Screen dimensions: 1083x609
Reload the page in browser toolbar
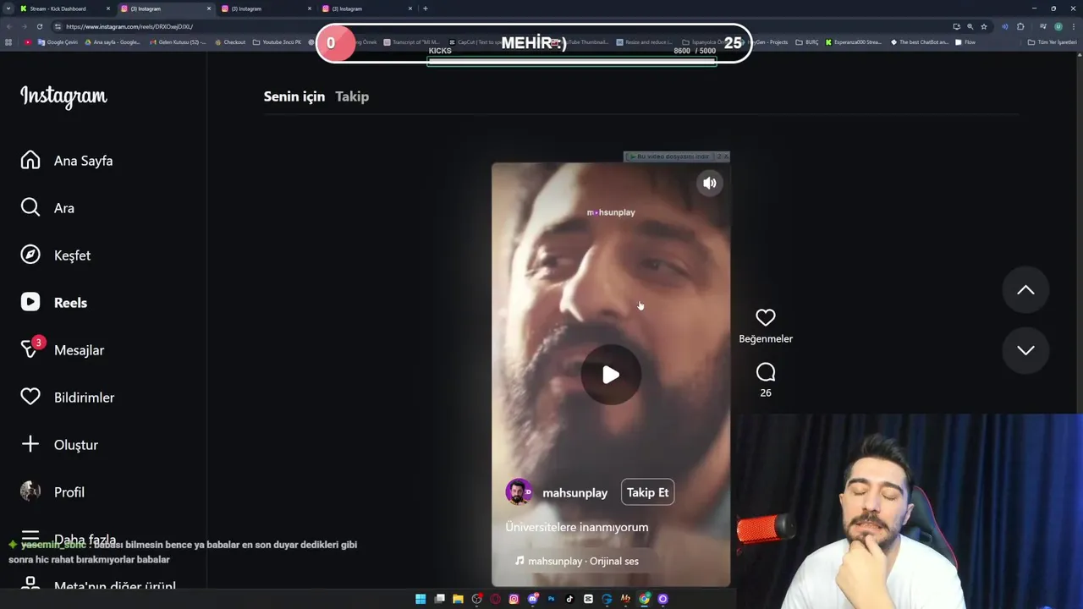(39, 26)
